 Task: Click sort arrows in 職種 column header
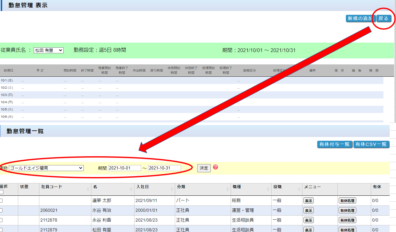point(268,189)
